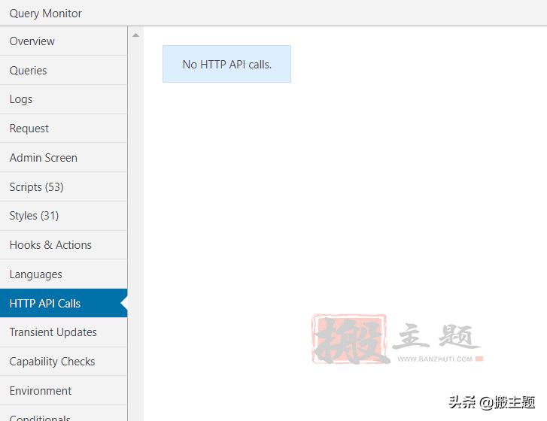View Styles (31) list
The height and width of the screenshot is (421, 547).
pyautogui.click(x=34, y=216)
